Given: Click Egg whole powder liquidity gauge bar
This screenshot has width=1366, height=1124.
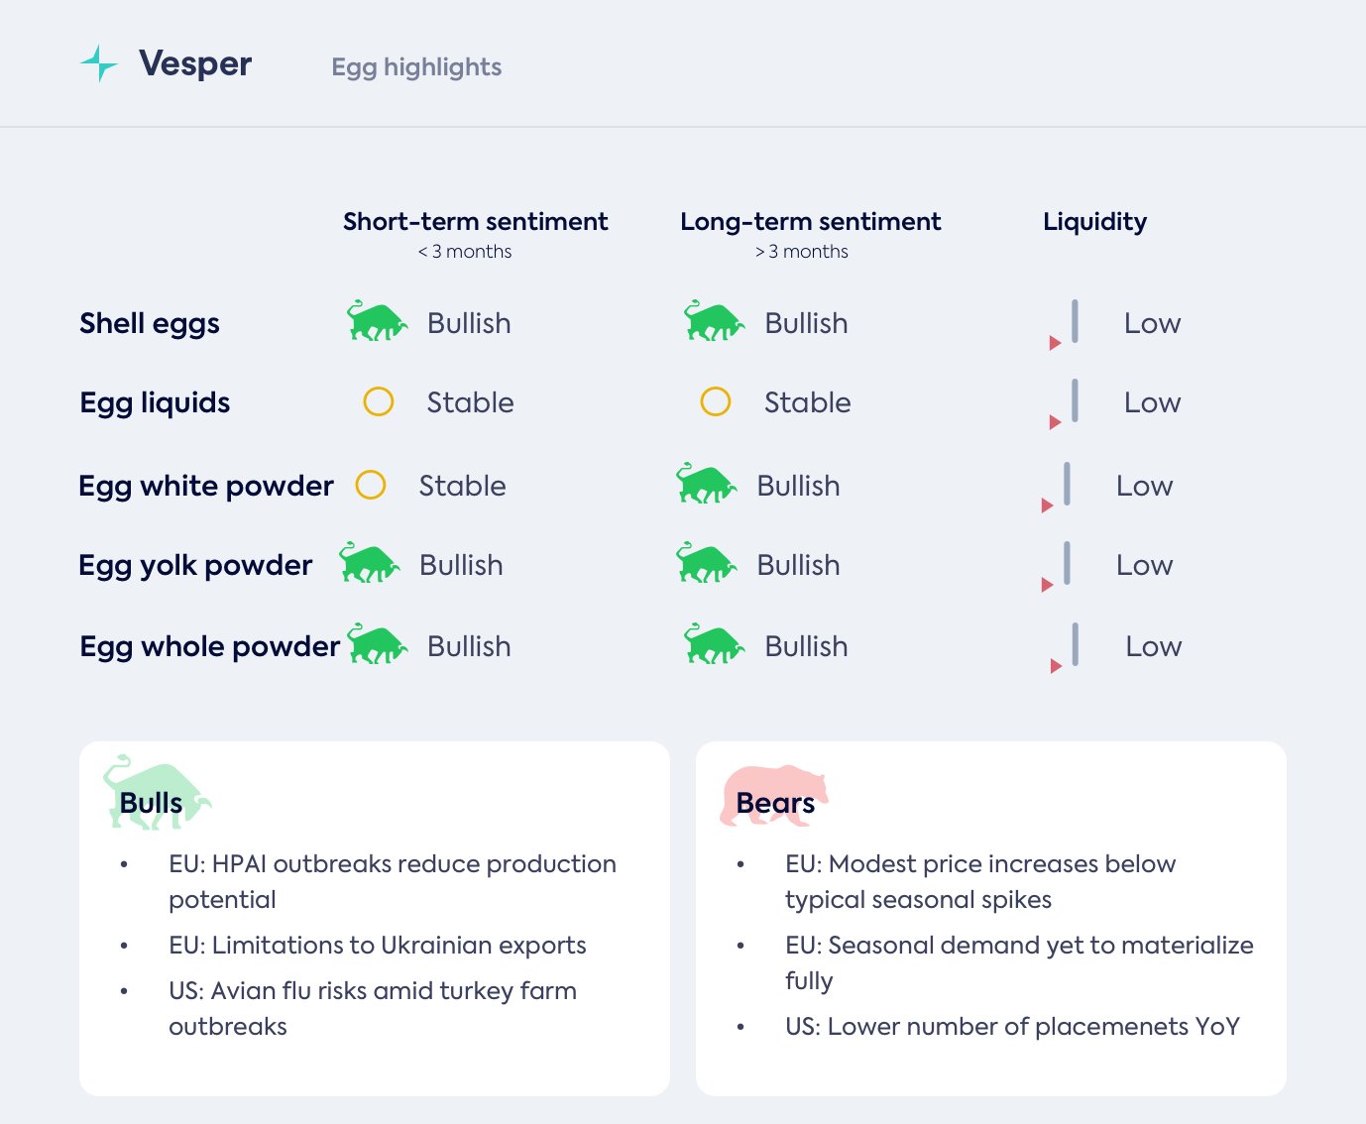Looking at the screenshot, I should [x=1075, y=644].
